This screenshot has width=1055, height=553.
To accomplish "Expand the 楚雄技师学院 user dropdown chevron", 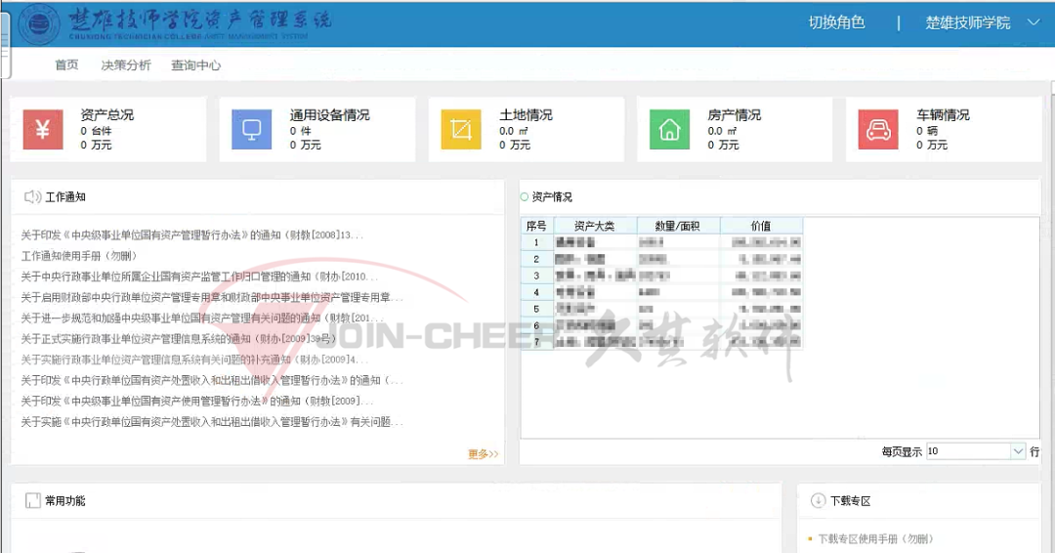I will 1034,22.
